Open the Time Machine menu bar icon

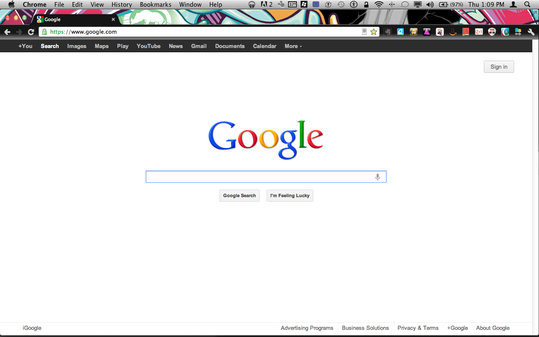[x=341, y=5]
